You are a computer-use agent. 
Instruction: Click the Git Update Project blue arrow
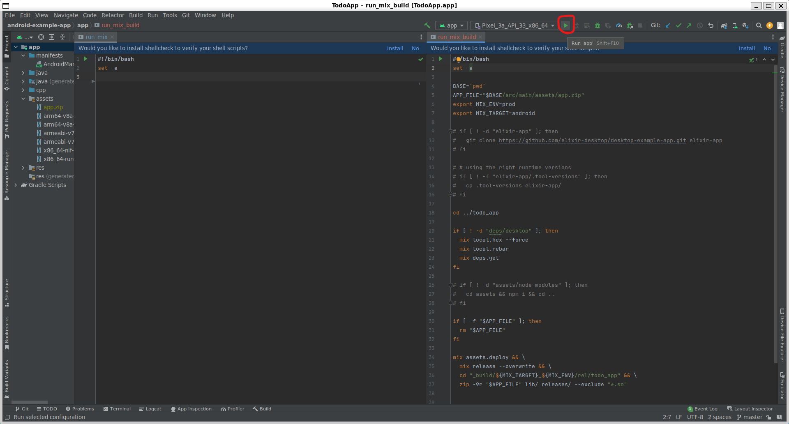pyautogui.click(x=668, y=25)
